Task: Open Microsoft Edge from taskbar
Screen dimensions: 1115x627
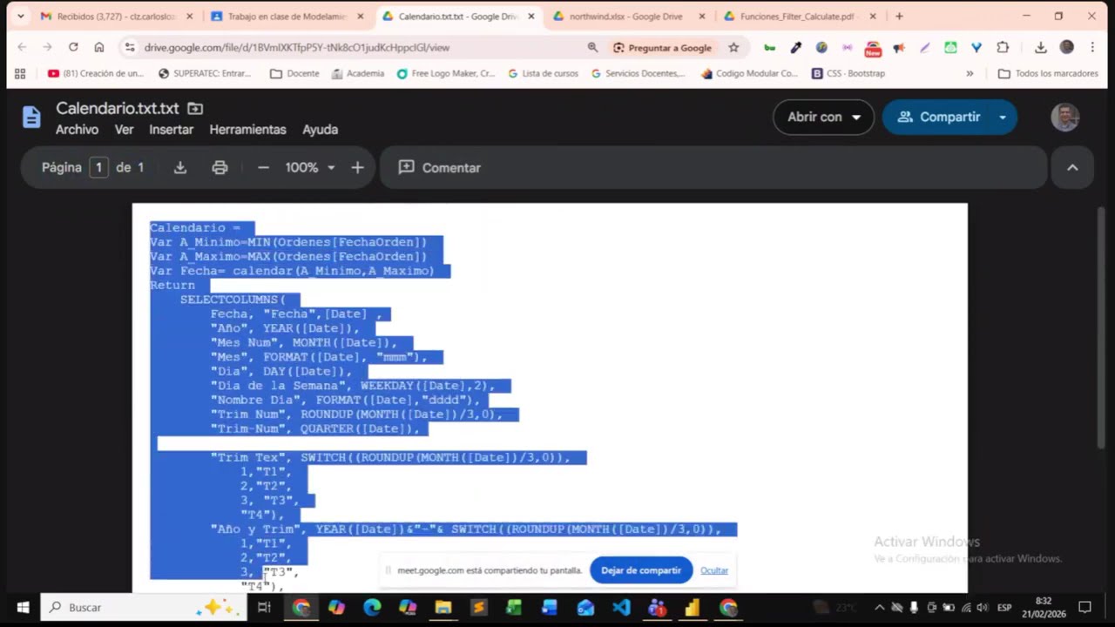Action: pyautogui.click(x=372, y=607)
